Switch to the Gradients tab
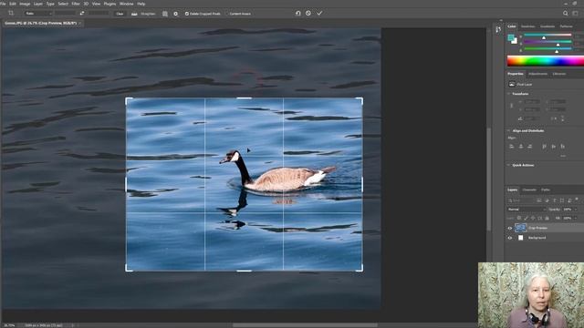The width and height of the screenshot is (584, 328). pyautogui.click(x=547, y=26)
